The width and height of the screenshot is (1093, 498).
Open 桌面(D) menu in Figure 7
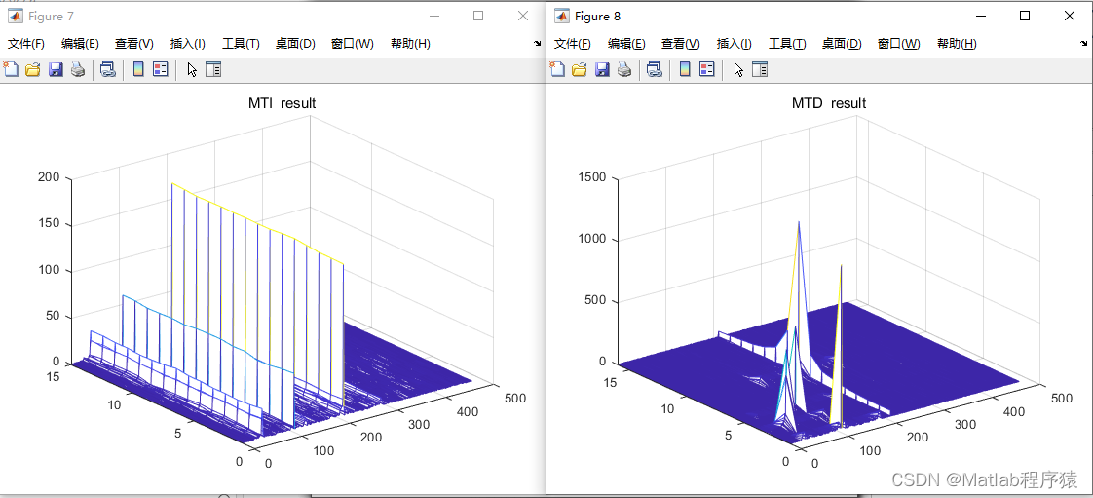point(295,44)
